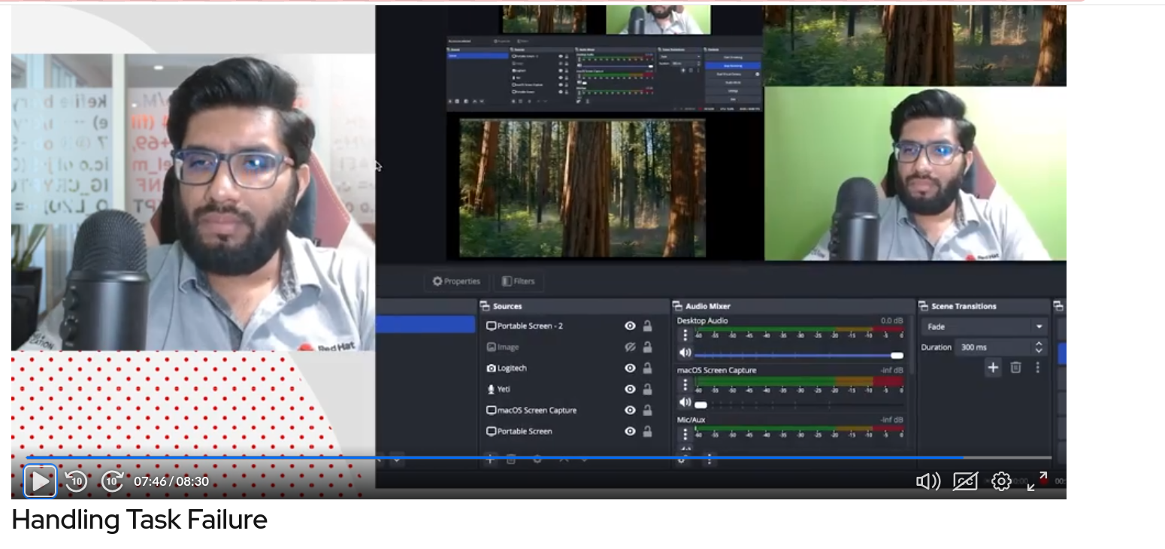The width and height of the screenshot is (1165, 549).
Task: Open the Mic/Aux three-dot menu
Action: (x=685, y=434)
